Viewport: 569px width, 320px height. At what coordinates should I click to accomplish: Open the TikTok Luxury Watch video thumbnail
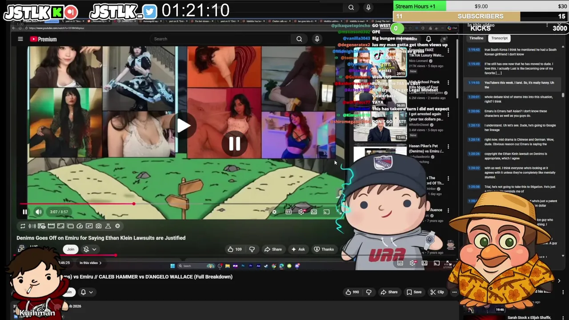pyautogui.click(x=380, y=61)
